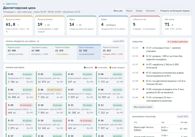The image size is (195, 137).
Task: Open the 13:34 event about Л-17 stop
Action: coord(160,49)
